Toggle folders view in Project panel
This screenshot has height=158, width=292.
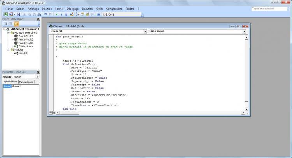point(16,24)
